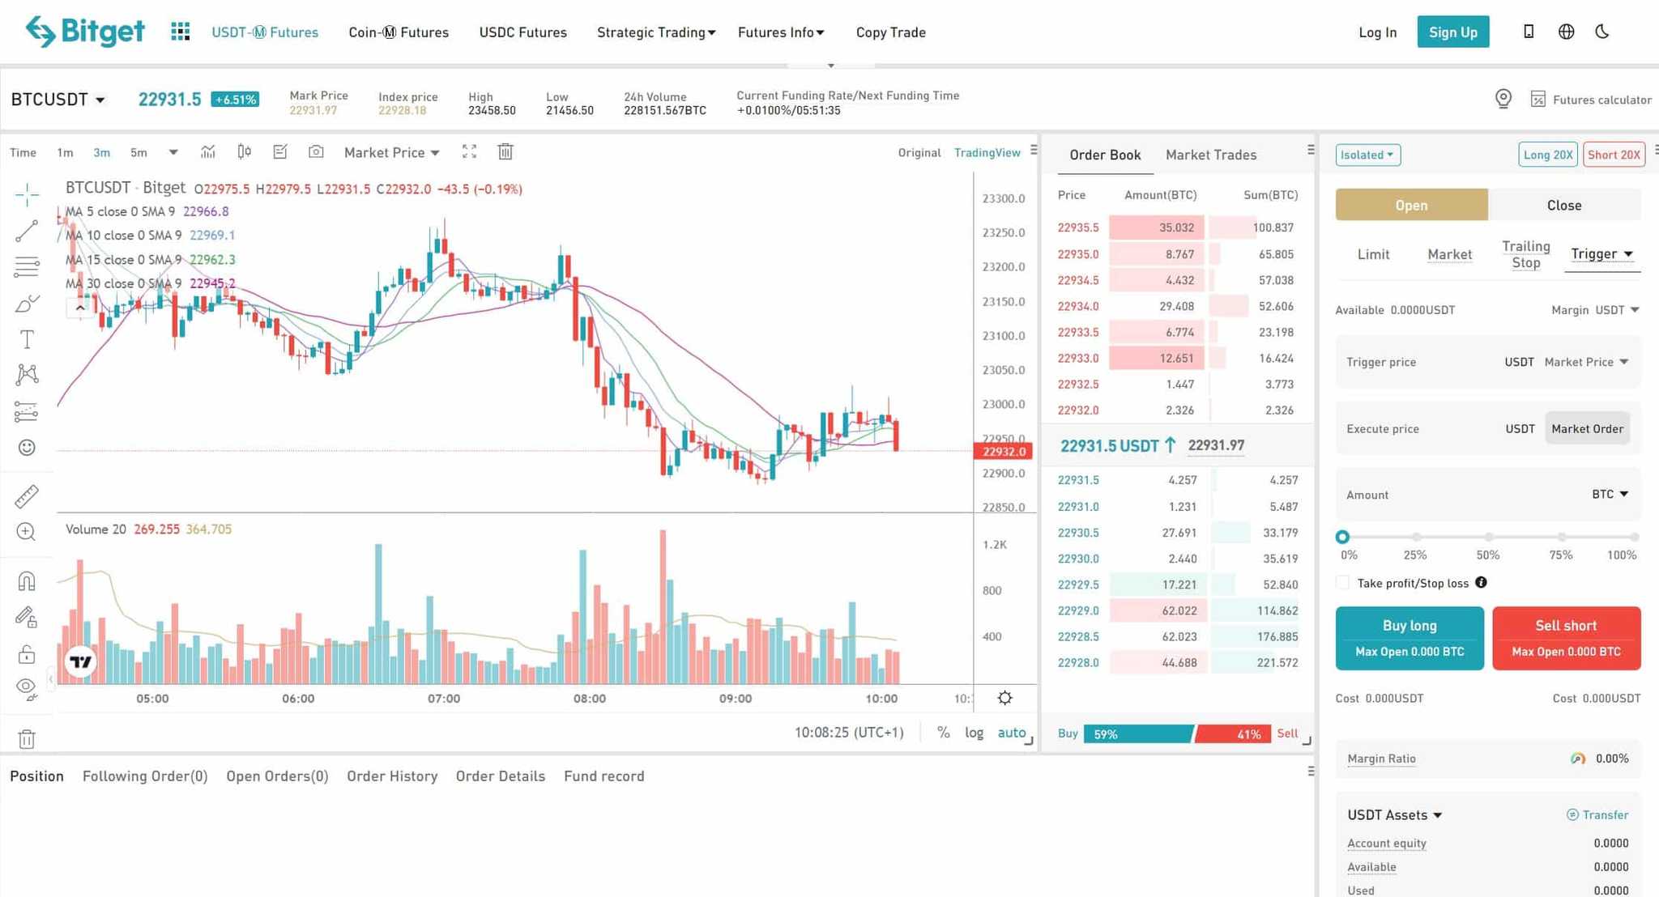
Task: Open the Isolated margin mode dropdown
Action: pos(1368,155)
